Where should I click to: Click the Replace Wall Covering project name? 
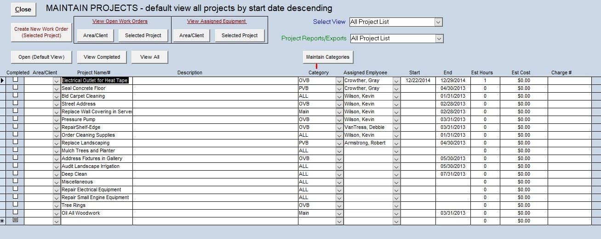pos(97,111)
